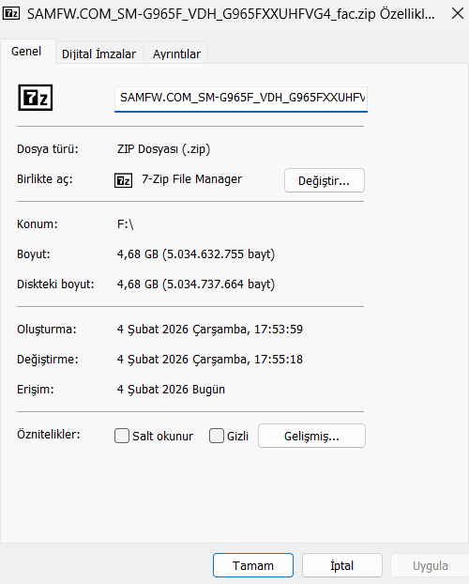Close the properties dialog with the X
The height and width of the screenshot is (584, 469).
457,14
